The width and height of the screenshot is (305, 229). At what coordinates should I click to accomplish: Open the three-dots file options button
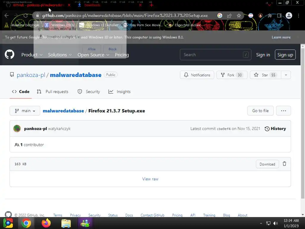point(284,111)
